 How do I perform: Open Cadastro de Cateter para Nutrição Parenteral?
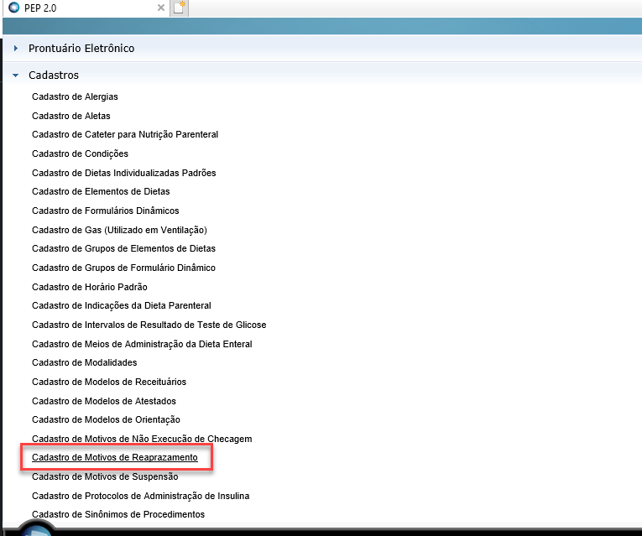[x=125, y=134]
